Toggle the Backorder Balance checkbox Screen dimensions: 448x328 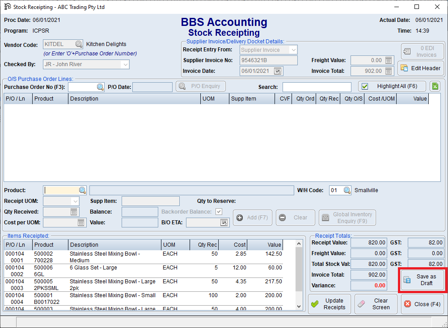[x=219, y=212]
